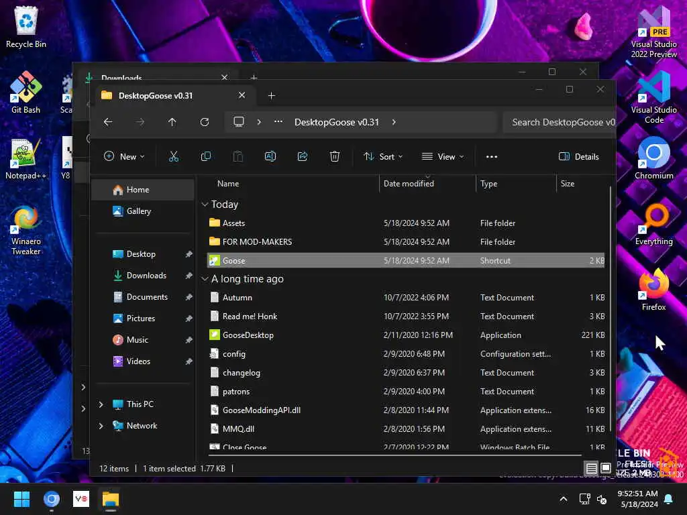Open Downloads in the navigation pane
This screenshot has height=515, width=687.
pos(144,276)
